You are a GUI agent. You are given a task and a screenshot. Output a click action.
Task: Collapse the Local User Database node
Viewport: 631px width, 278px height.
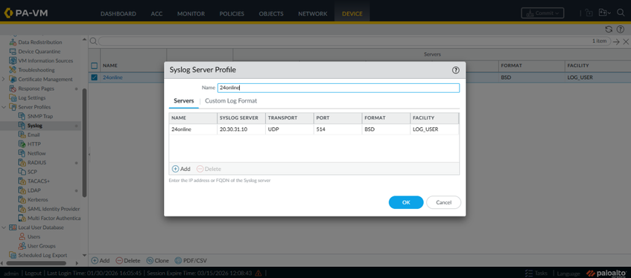[x=4, y=227]
